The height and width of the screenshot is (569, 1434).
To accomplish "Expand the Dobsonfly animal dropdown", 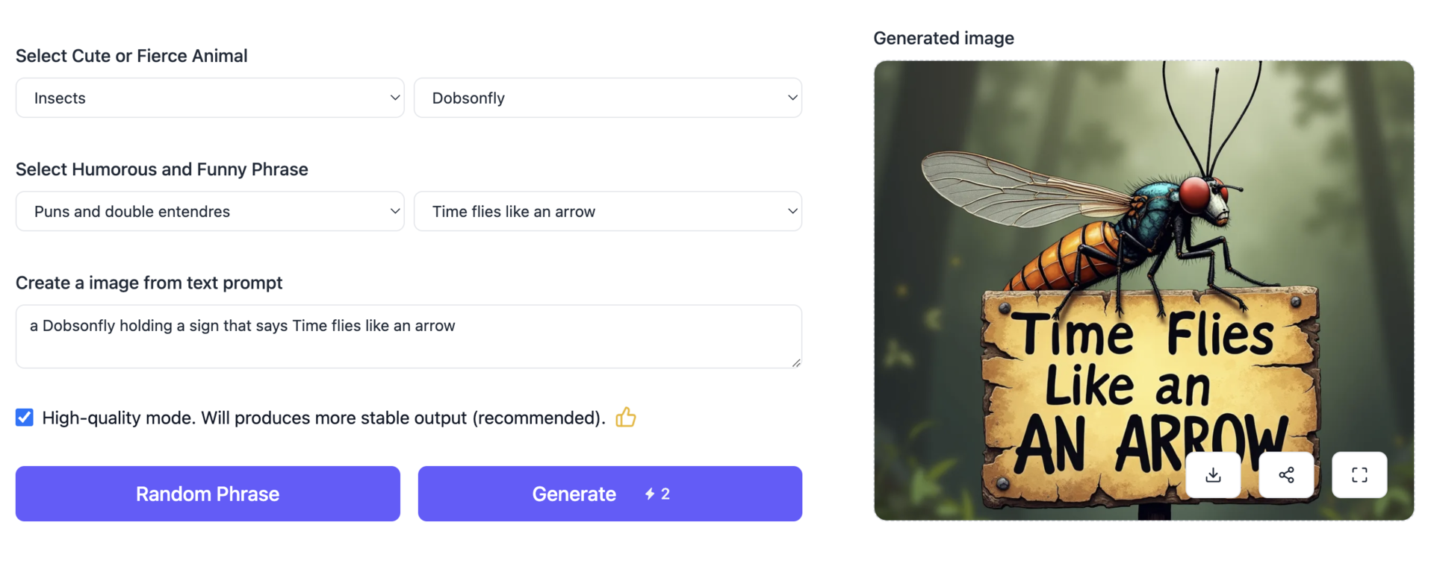I will (x=608, y=98).
